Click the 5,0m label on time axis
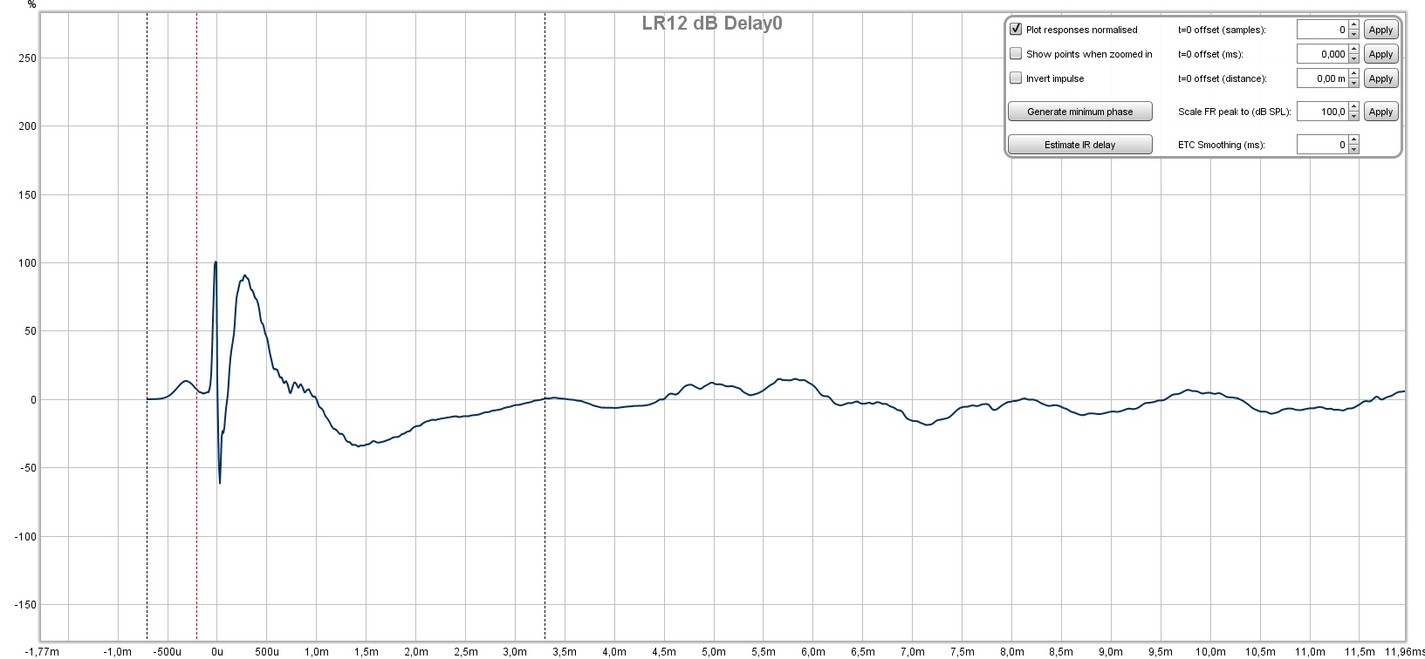 pyautogui.click(x=714, y=651)
